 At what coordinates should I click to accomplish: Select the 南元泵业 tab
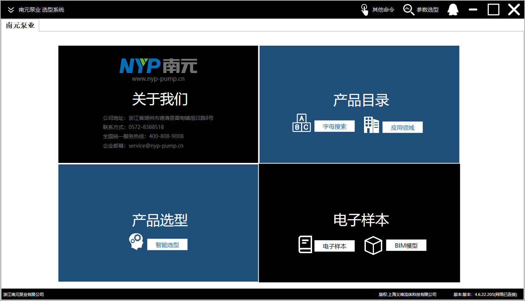(x=20, y=25)
